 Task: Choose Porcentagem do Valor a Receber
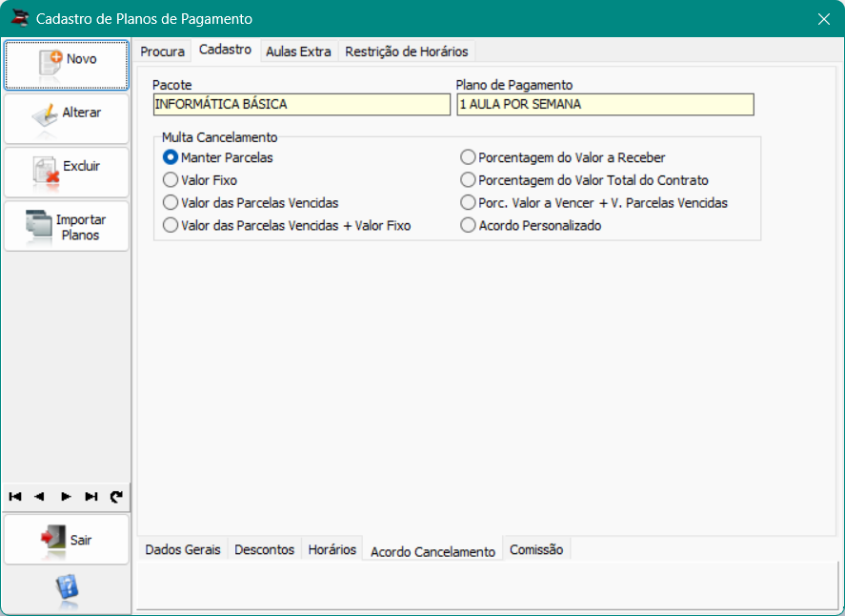click(468, 157)
